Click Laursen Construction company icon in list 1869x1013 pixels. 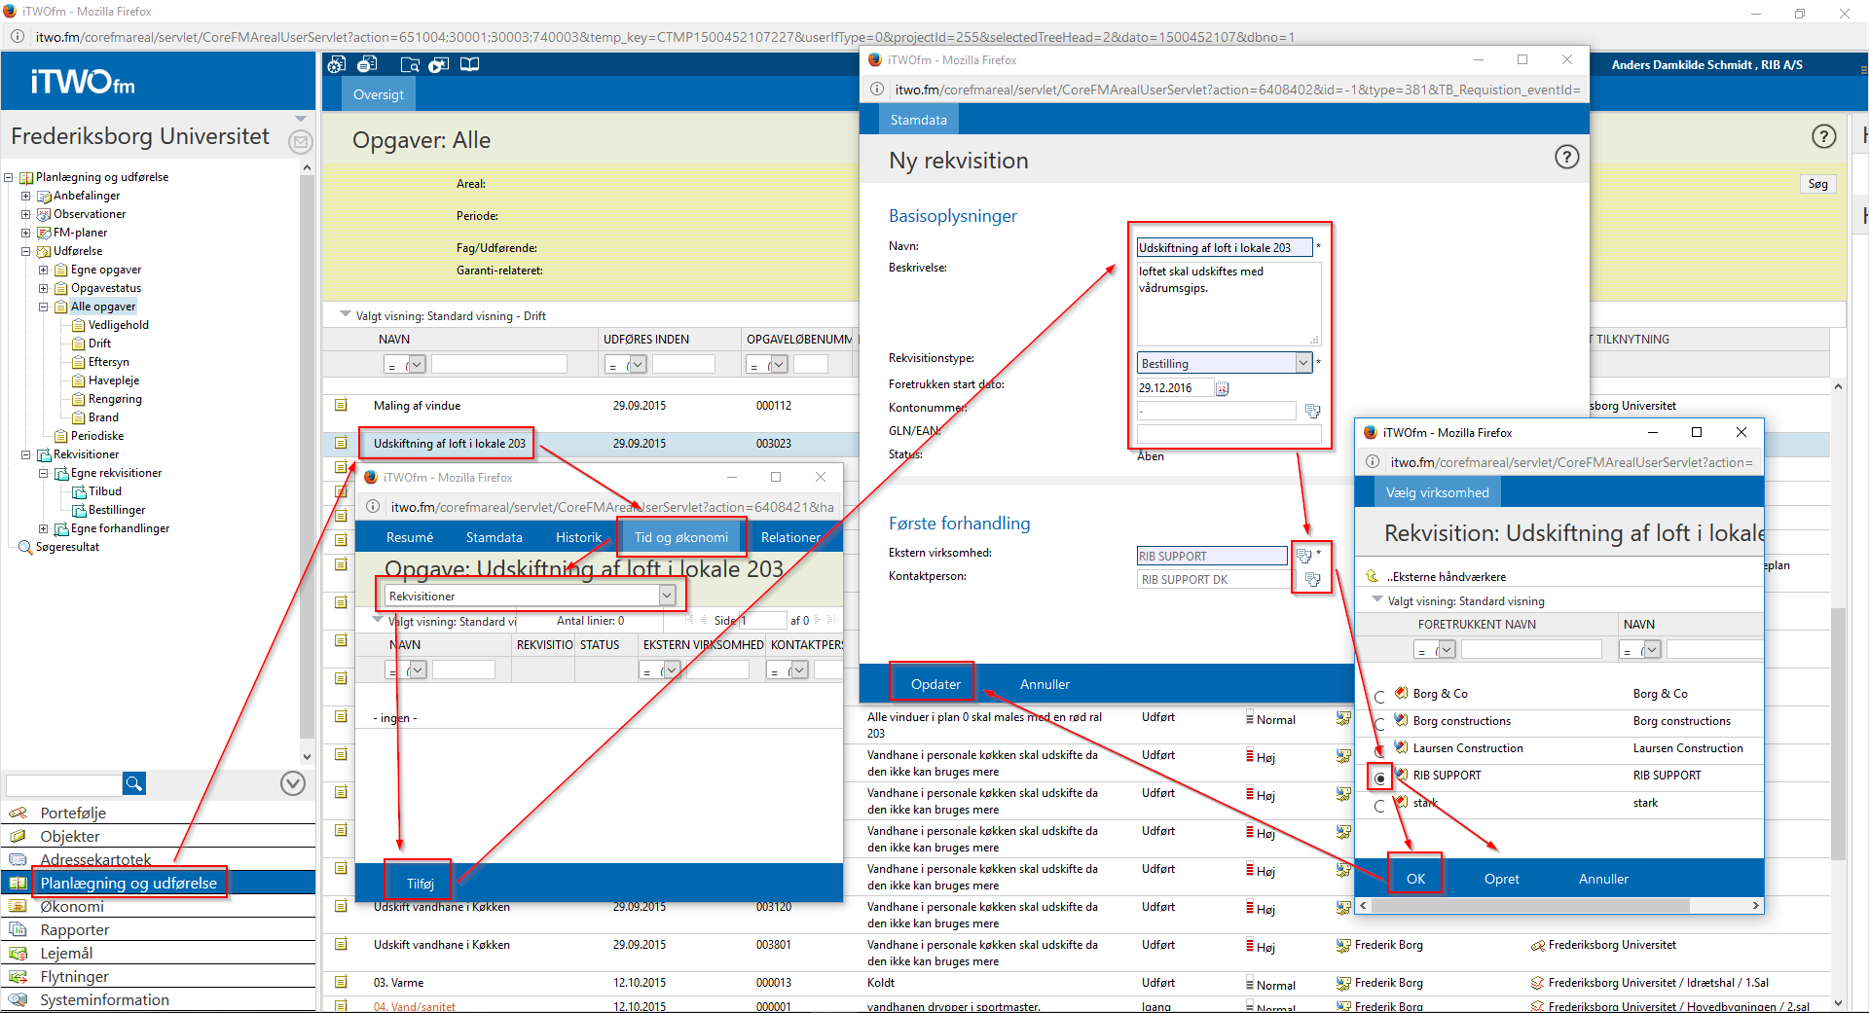(x=1401, y=747)
